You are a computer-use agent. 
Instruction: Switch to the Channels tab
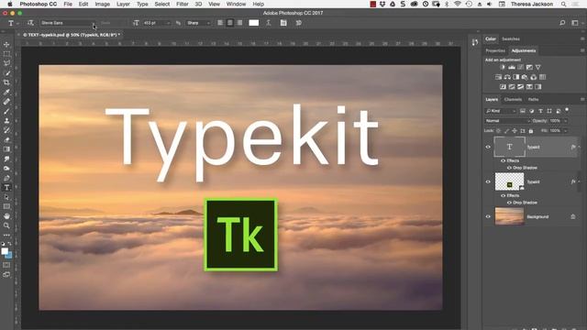point(513,100)
